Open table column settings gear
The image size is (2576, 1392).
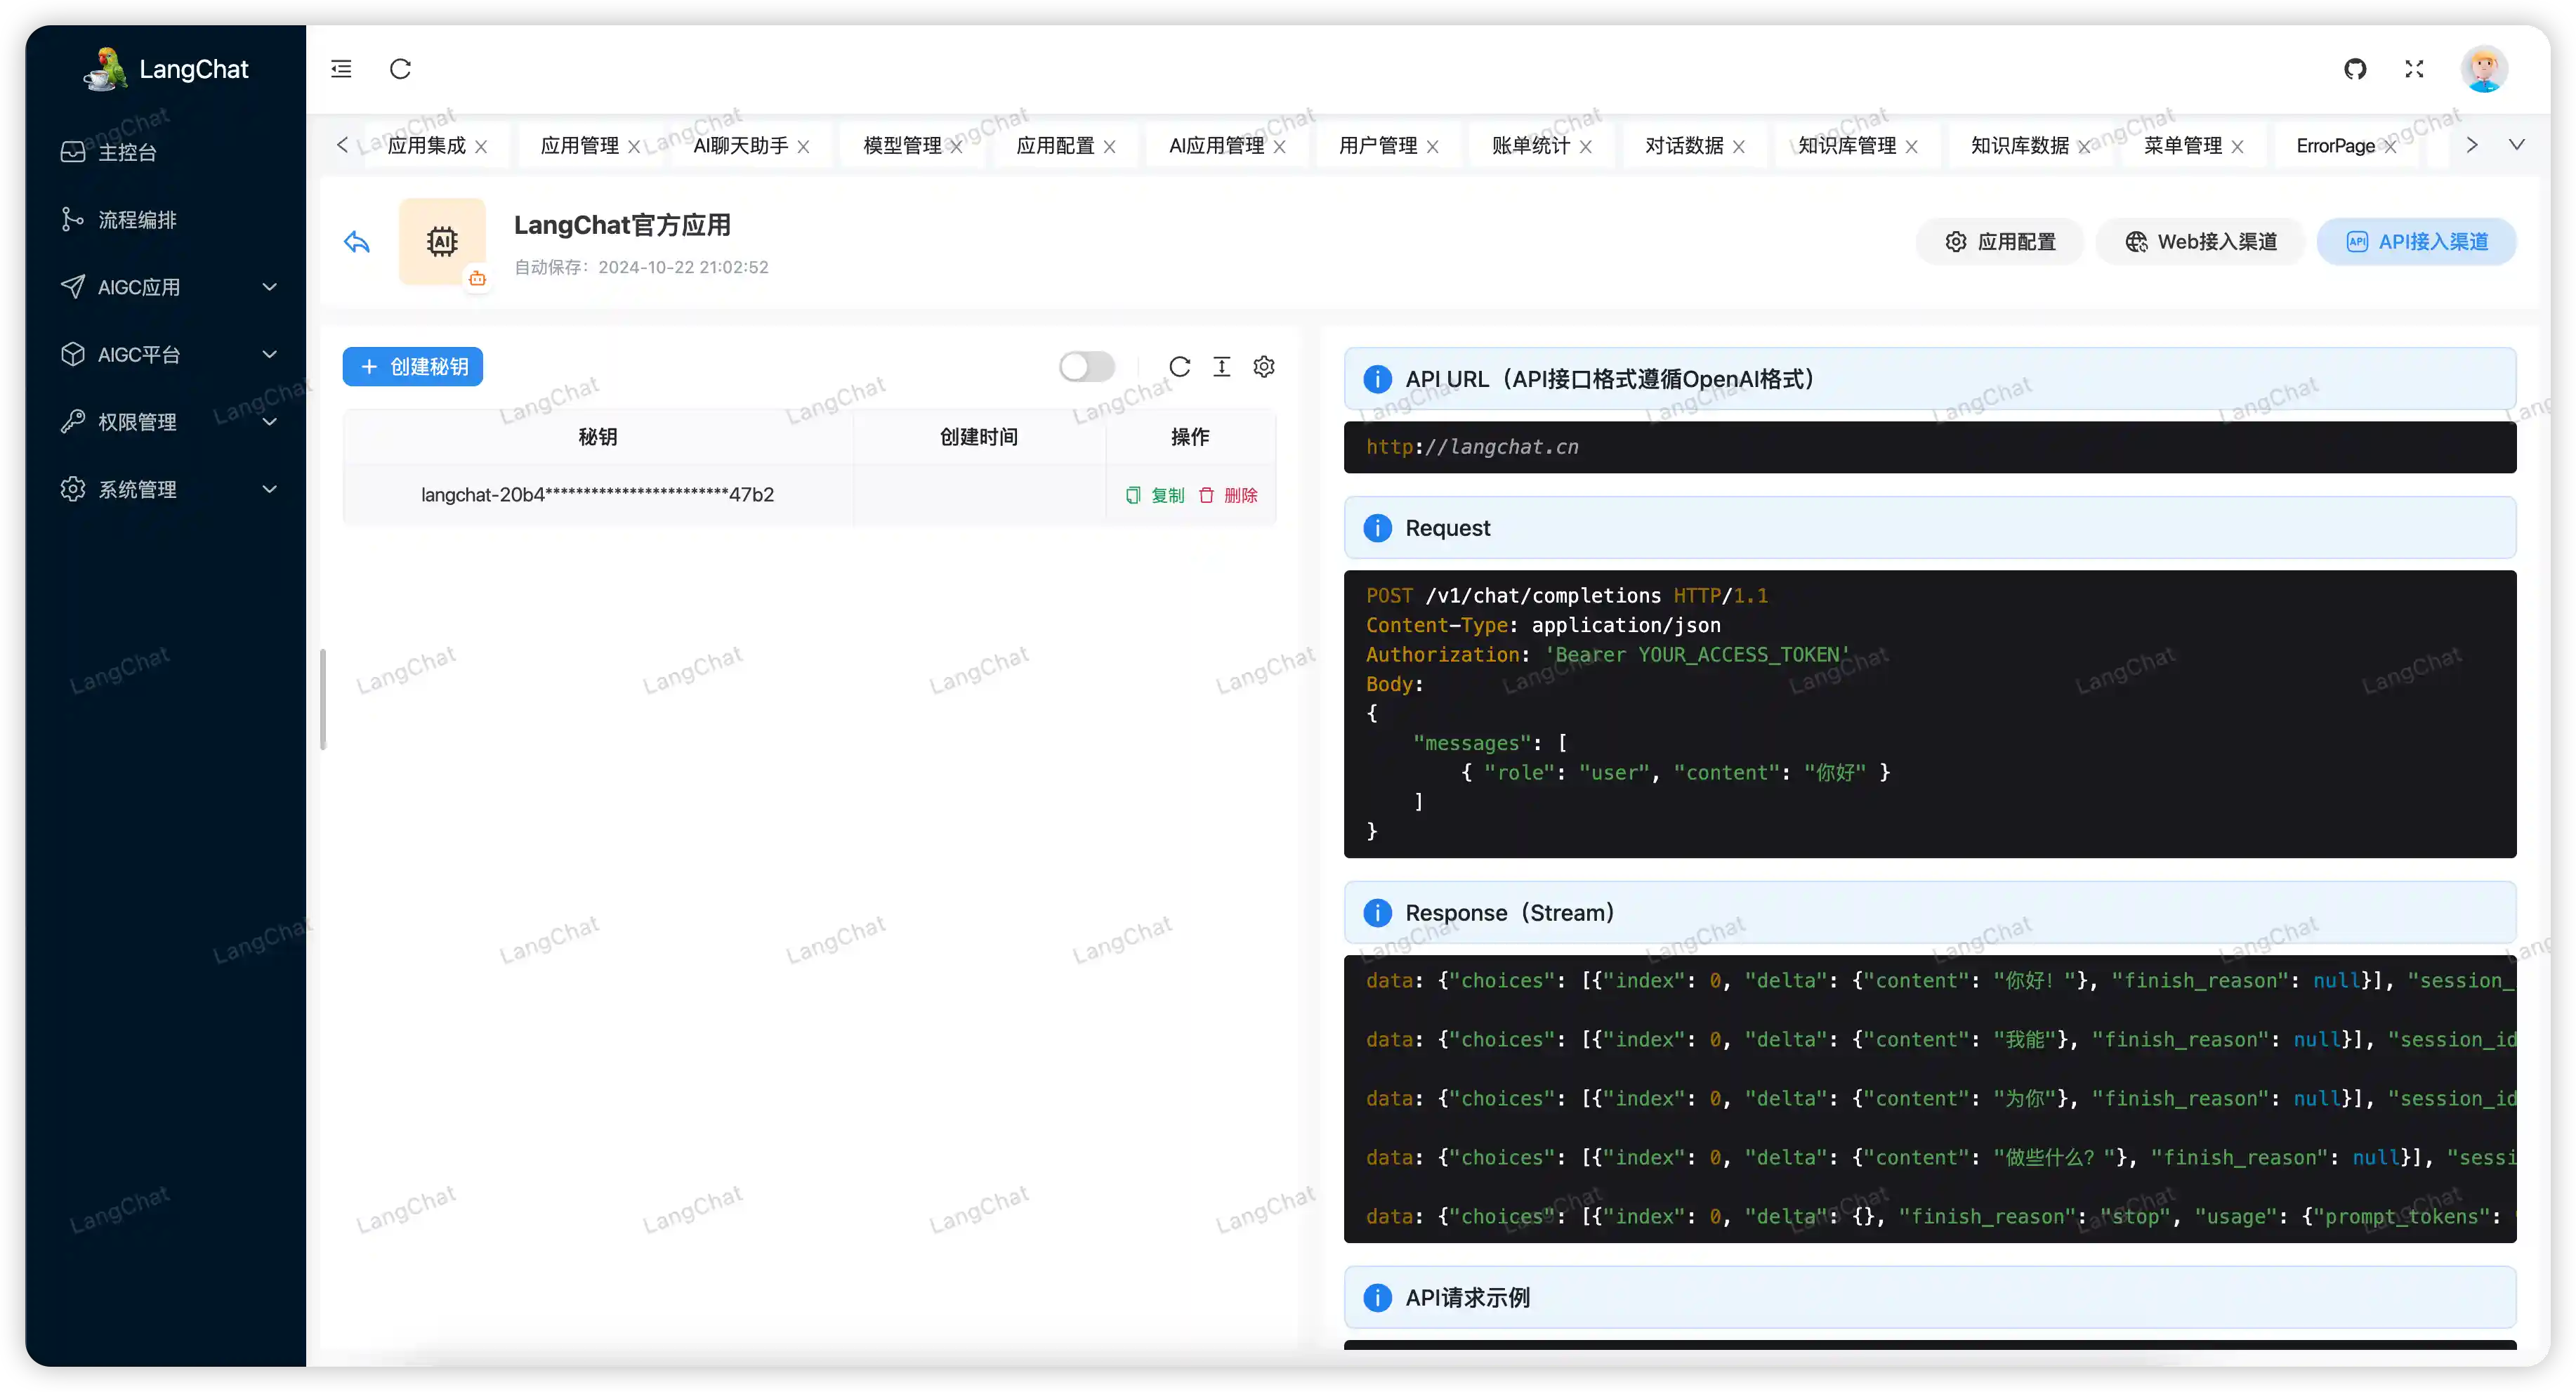click(1264, 367)
